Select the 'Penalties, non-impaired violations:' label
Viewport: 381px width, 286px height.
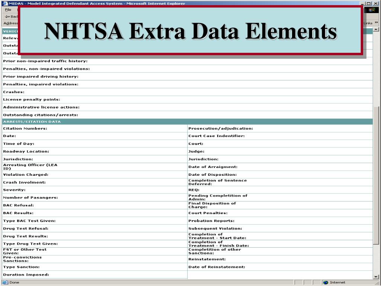pyautogui.click(x=47, y=69)
